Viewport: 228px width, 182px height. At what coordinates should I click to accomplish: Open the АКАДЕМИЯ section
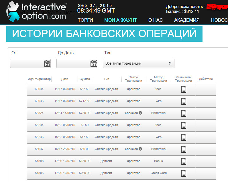(x=187, y=20)
